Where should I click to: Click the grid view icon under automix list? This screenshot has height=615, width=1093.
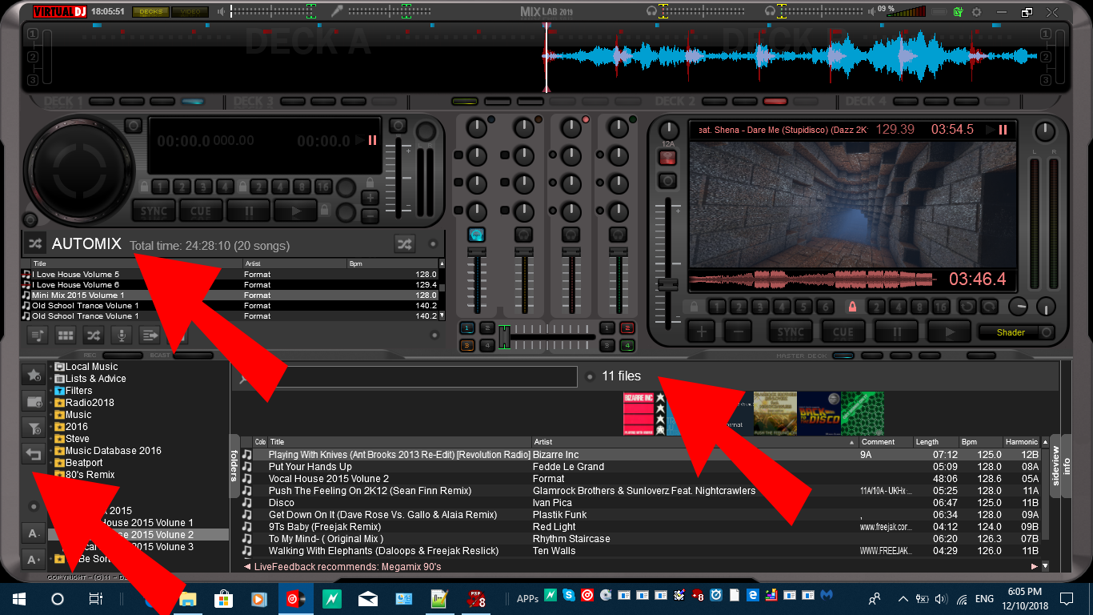coord(66,335)
